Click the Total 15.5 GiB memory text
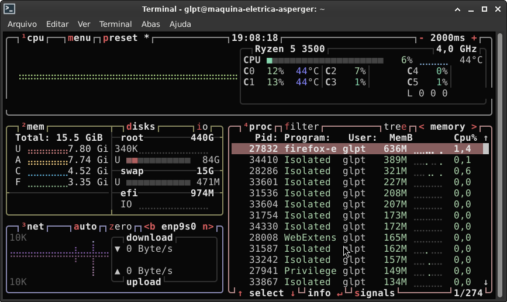 point(59,138)
